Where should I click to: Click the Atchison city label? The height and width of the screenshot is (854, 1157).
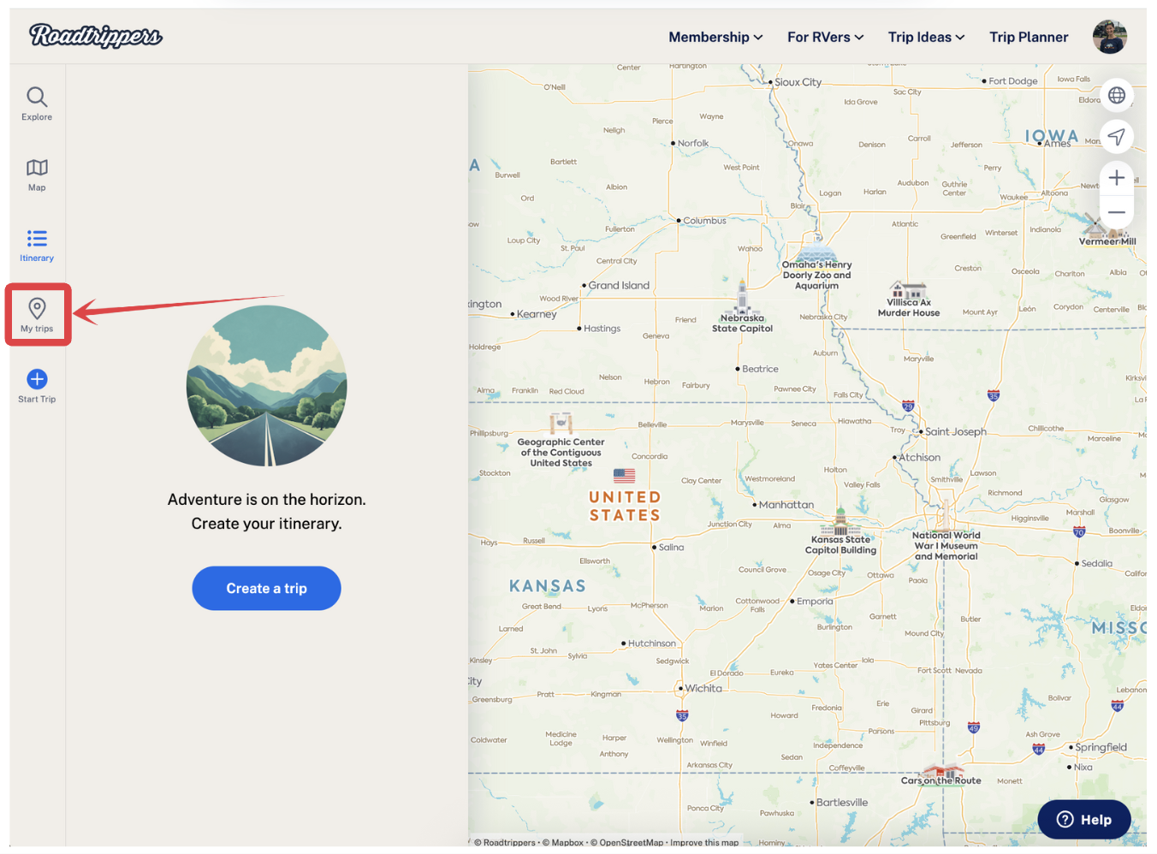(x=920, y=457)
